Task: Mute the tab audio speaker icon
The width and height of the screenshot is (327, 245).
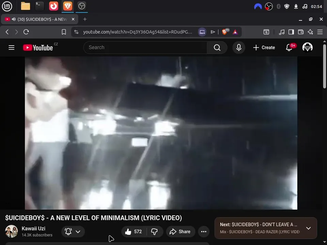Action: tap(14, 19)
